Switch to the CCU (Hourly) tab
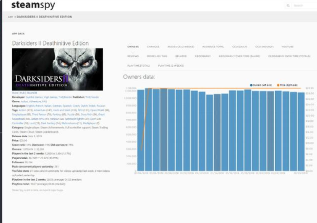 point(264,47)
